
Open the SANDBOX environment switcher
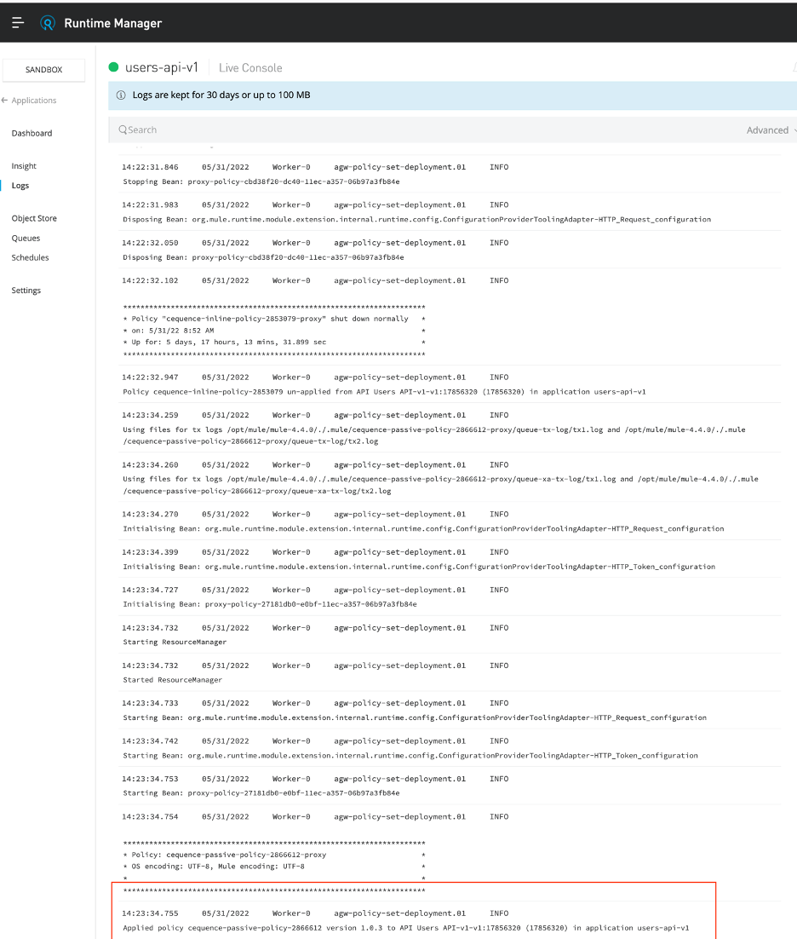click(43, 70)
